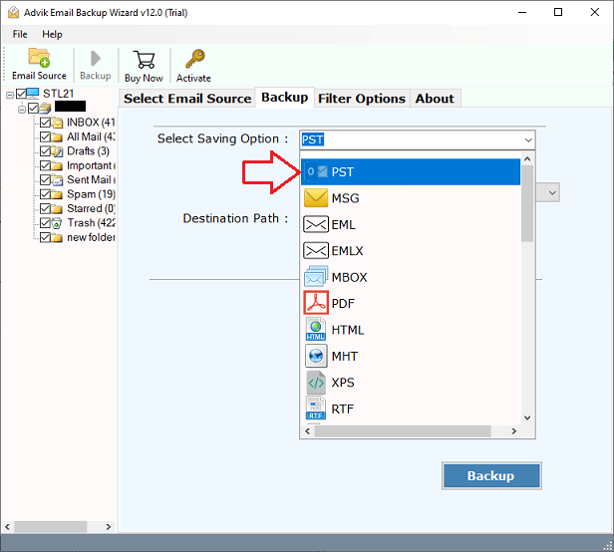This screenshot has height=552, width=614.
Task: Click the Sent Mail folder icon
Action: [57, 180]
